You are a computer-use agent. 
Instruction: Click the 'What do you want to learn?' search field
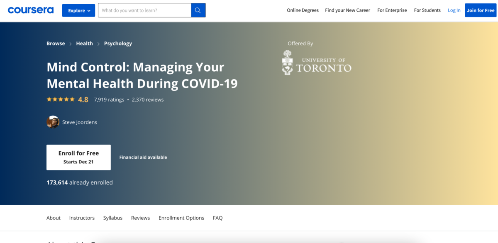tap(144, 10)
